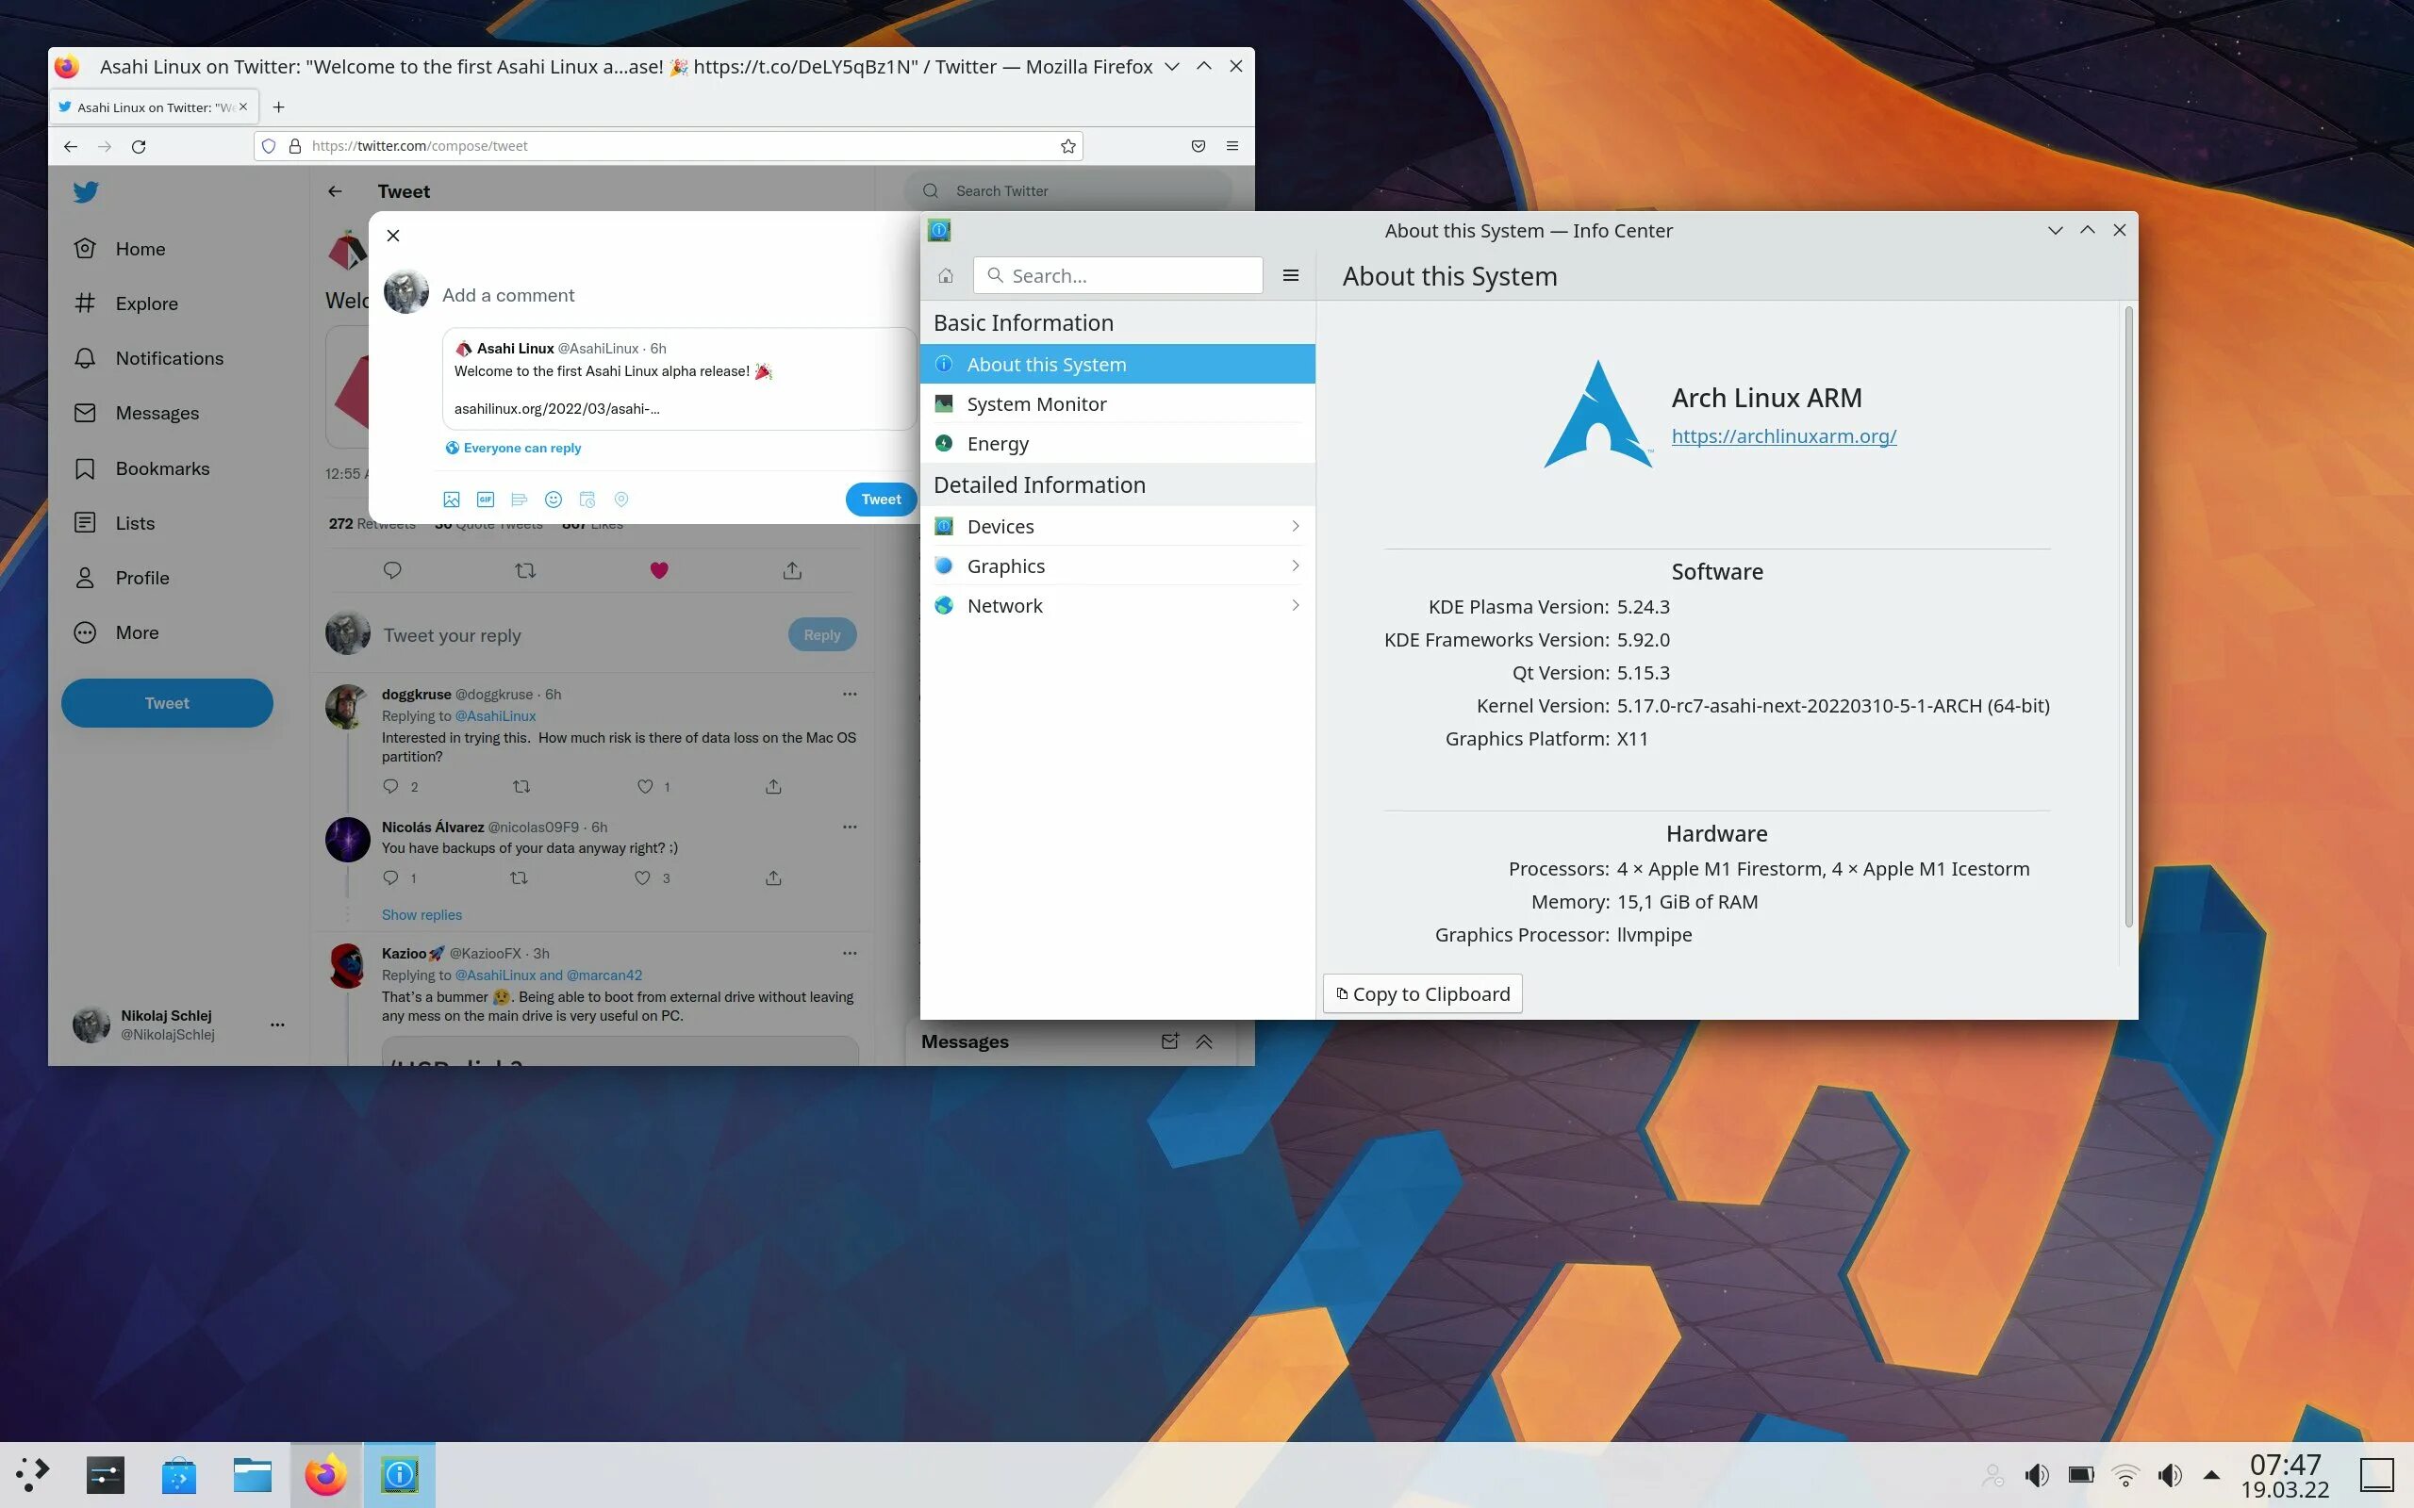Show hidden system tray icons arrow
The image size is (2414, 1508).
point(2210,1474)
